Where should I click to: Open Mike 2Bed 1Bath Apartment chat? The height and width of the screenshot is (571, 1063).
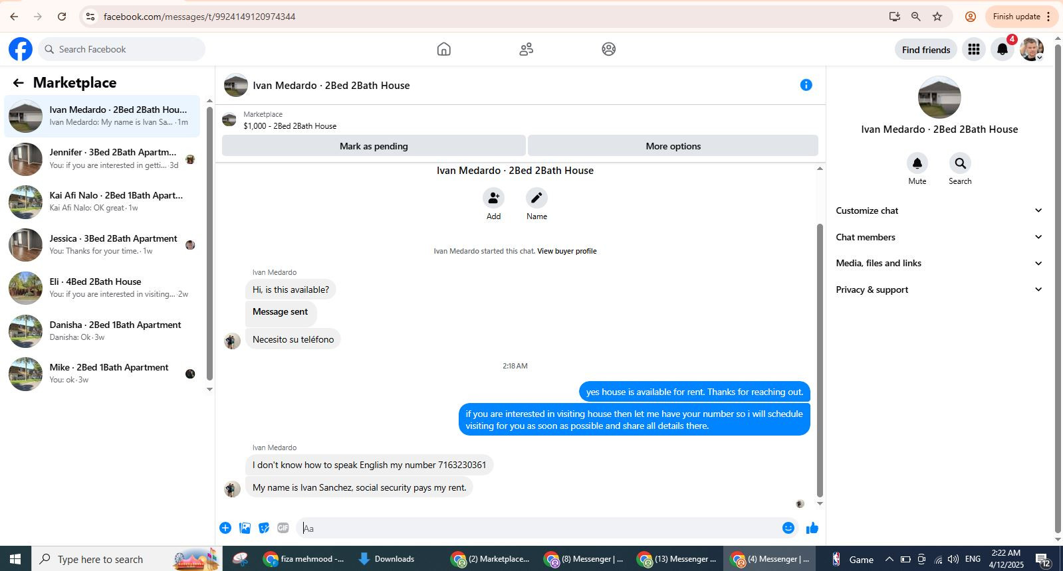tap(102, 374)
